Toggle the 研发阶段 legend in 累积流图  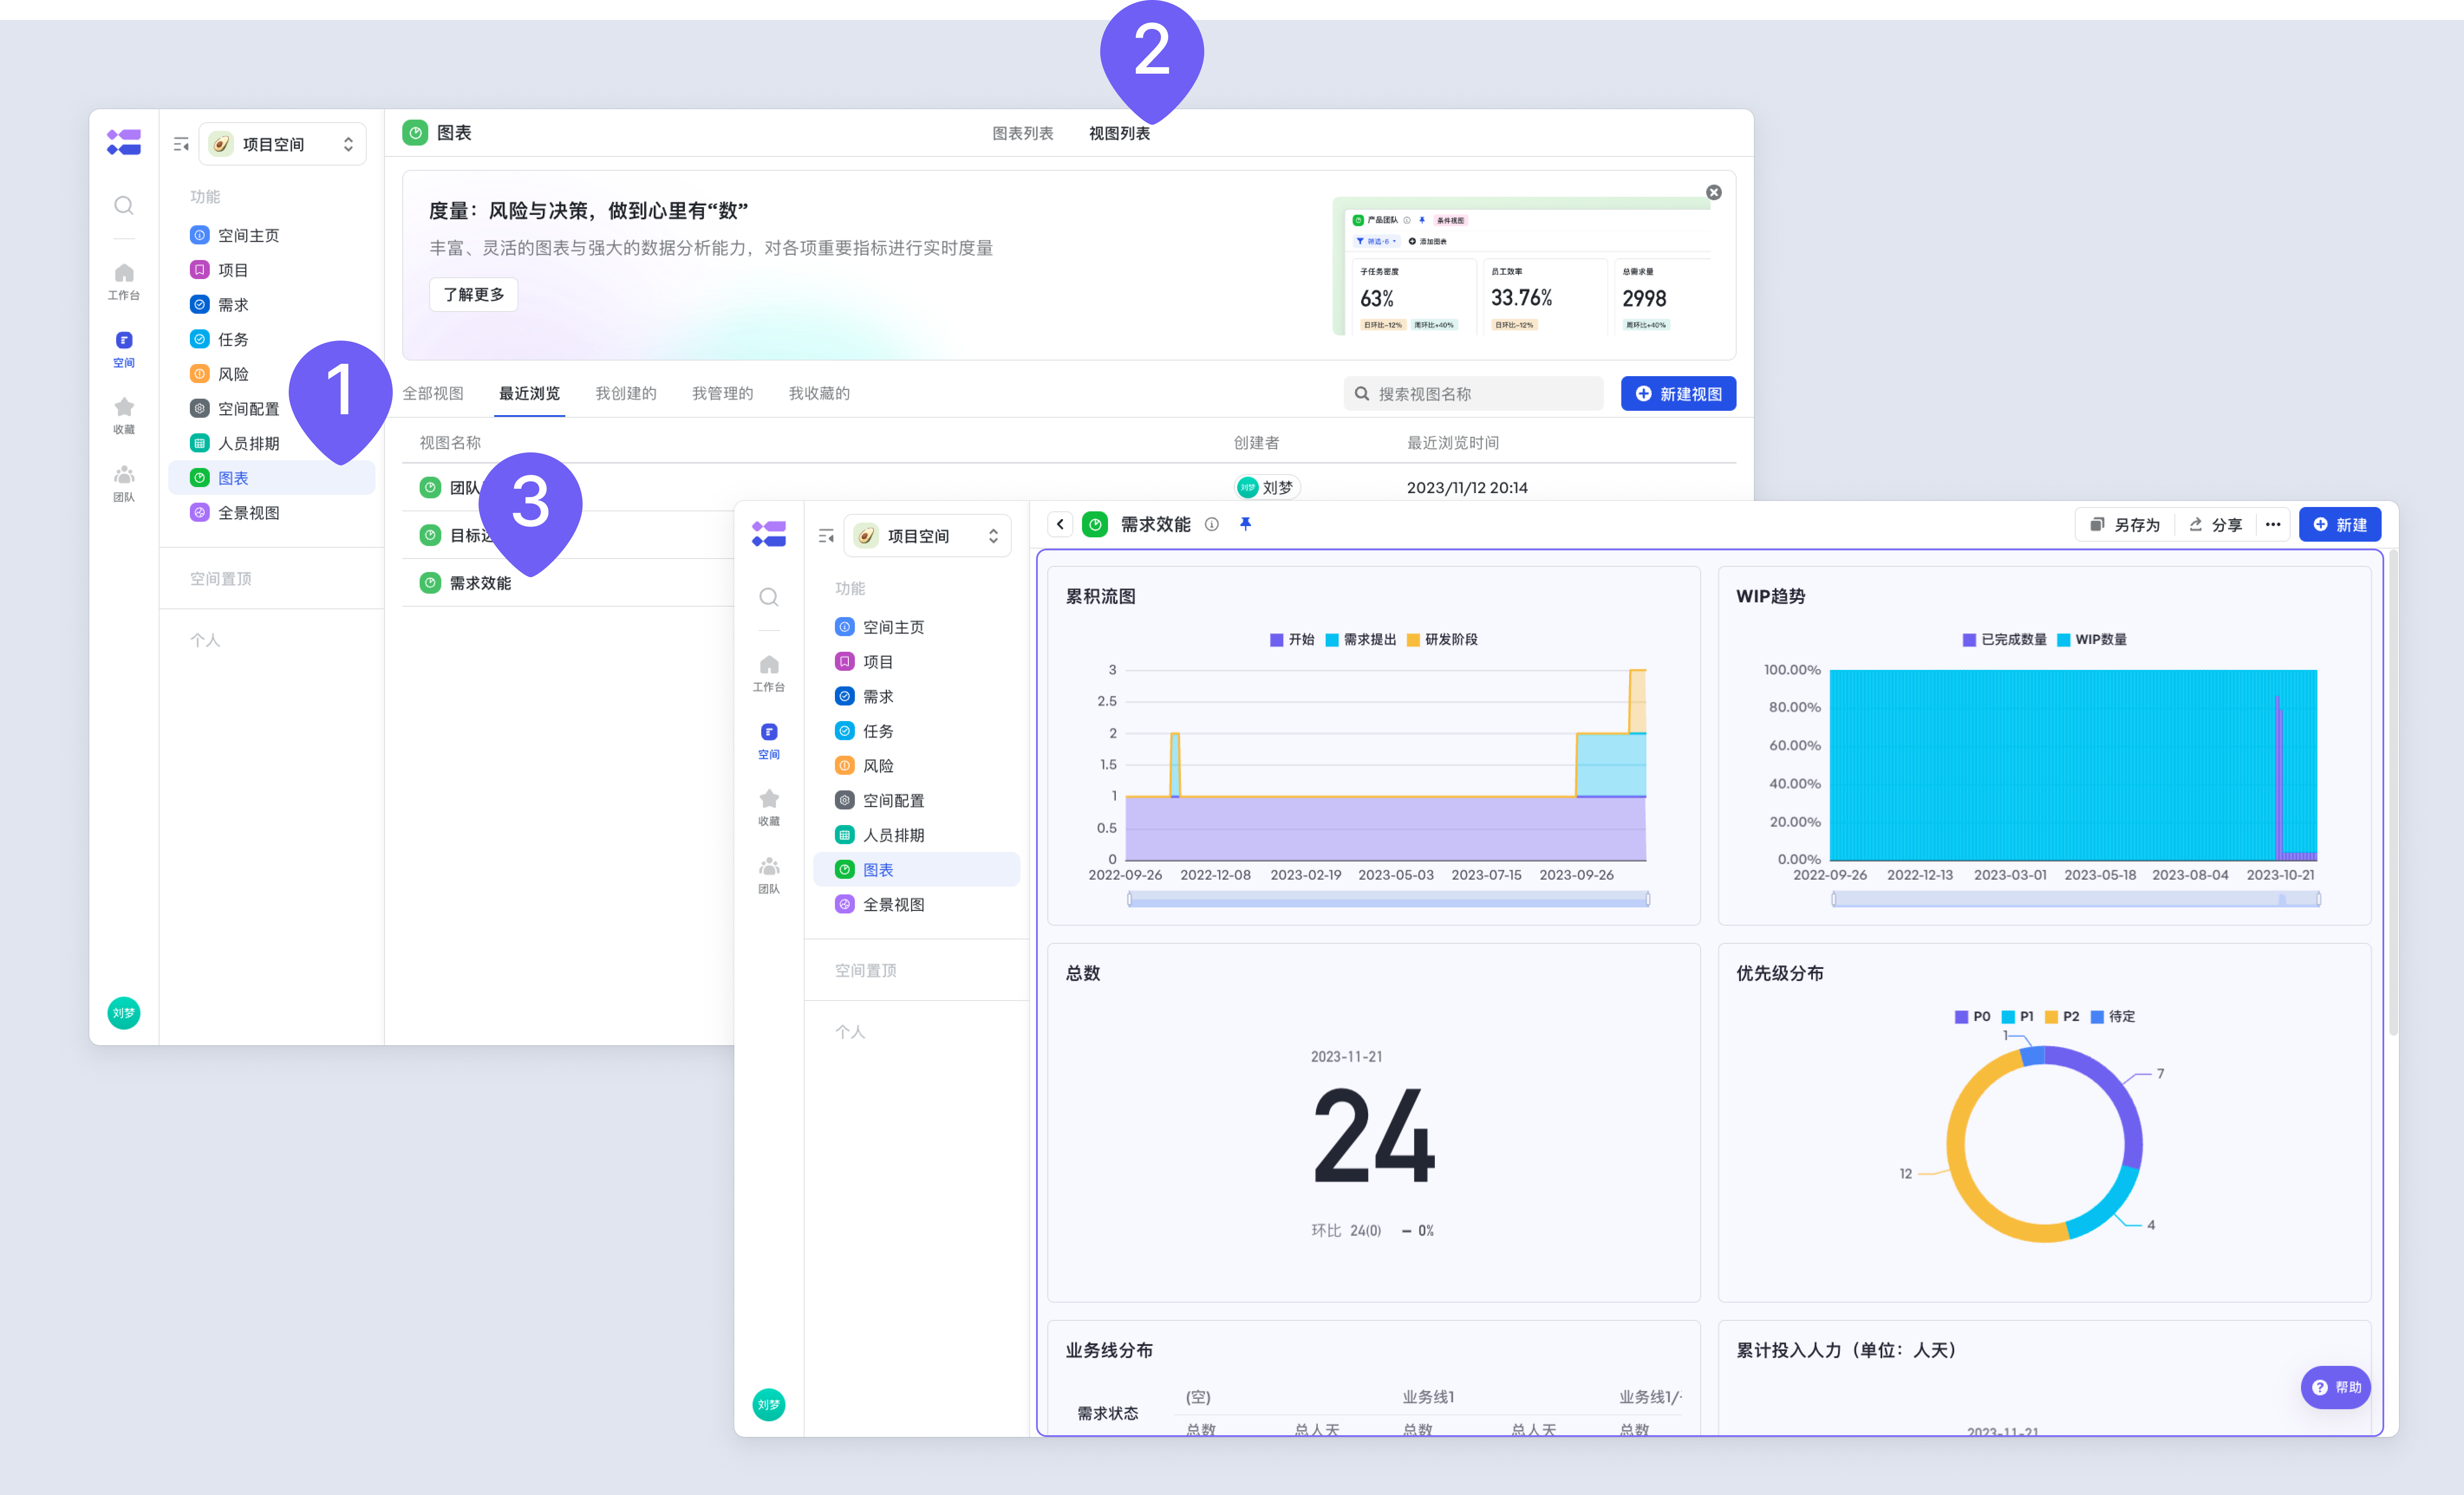[x=1442, y=640]
